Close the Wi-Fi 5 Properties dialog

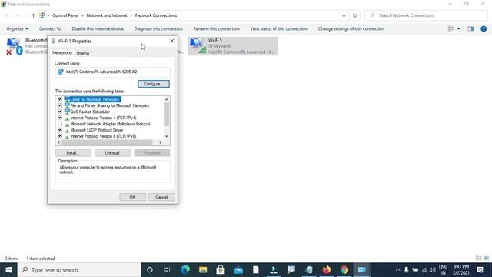(x=172, y=41)
